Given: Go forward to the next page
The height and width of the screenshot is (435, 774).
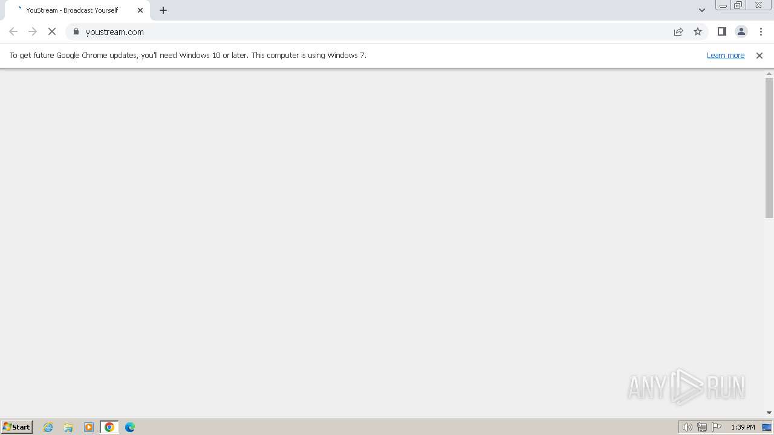Looking at the screenshot, I should pyautogui.click(x=33, y=31).
